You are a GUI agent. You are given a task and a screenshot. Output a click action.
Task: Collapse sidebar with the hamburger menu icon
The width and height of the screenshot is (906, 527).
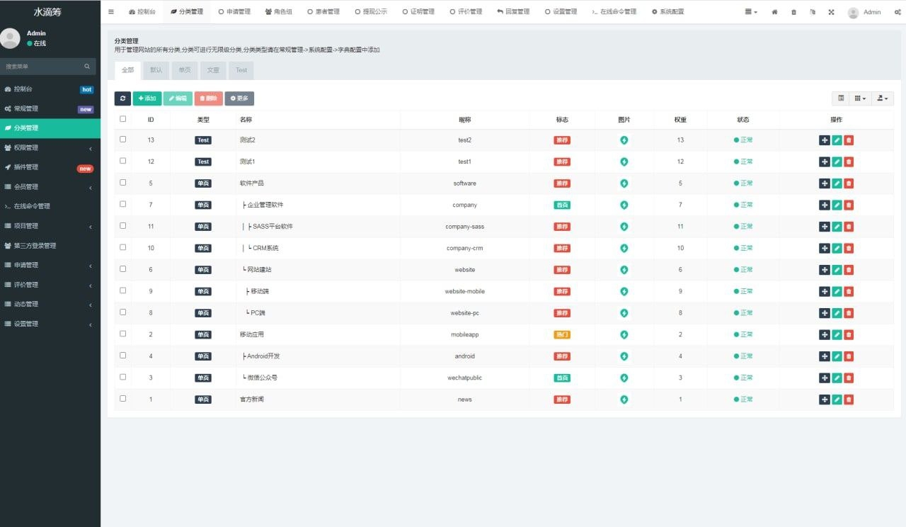[111, 12]
